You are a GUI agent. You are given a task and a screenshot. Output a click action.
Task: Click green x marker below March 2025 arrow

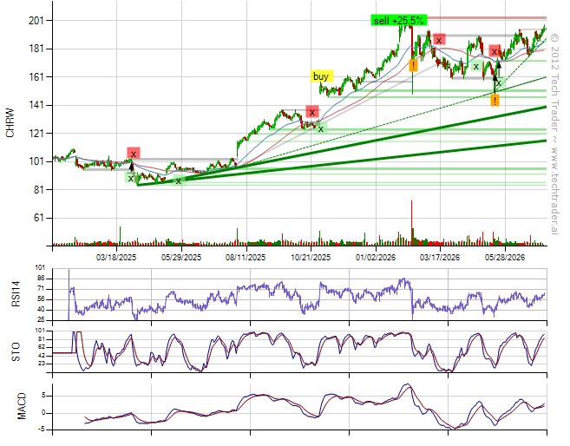pyautogui.click(x=130, y=178)
